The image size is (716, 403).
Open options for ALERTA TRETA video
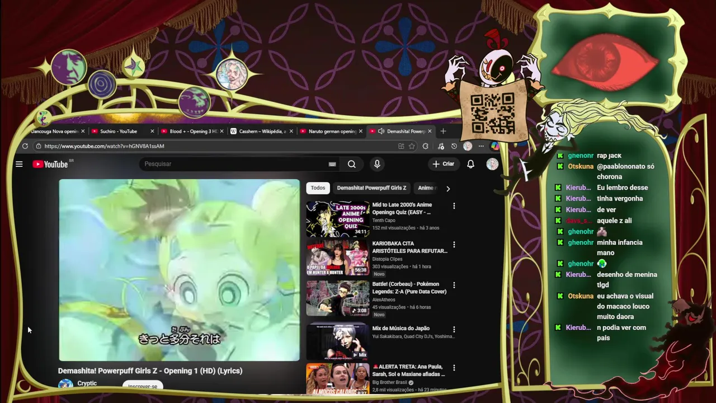[454, 368]
